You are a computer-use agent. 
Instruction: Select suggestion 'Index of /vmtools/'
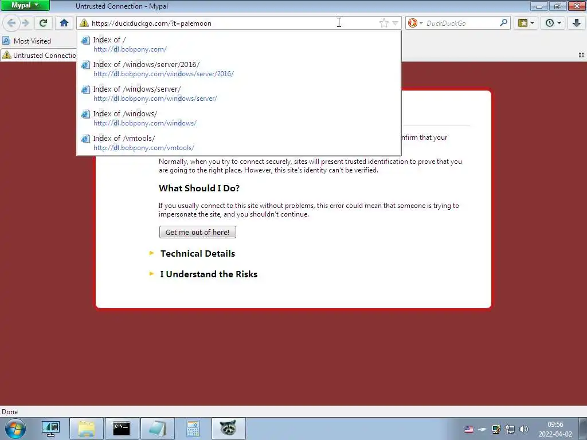coord(239,143)
